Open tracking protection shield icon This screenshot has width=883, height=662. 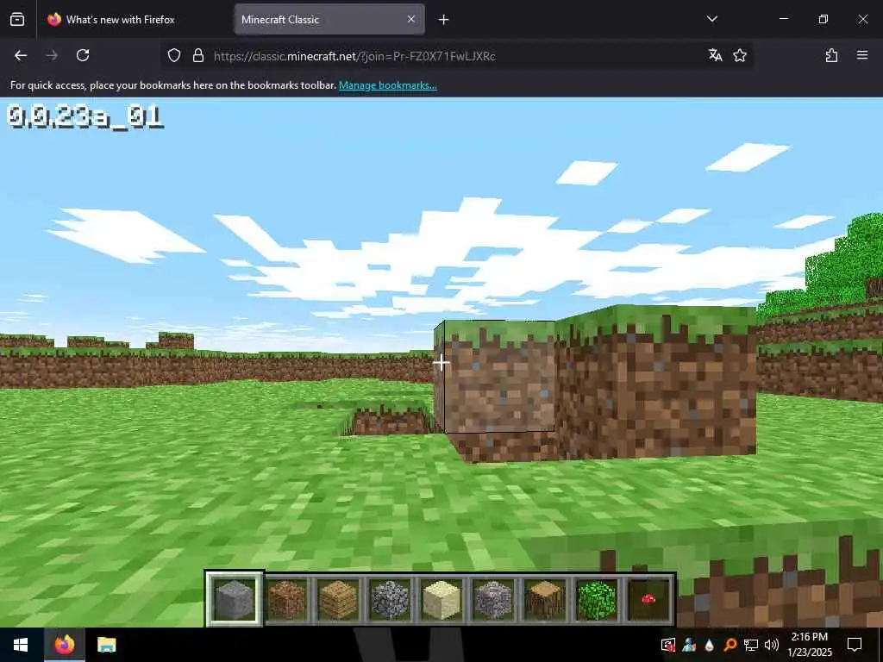click(174, 56)
